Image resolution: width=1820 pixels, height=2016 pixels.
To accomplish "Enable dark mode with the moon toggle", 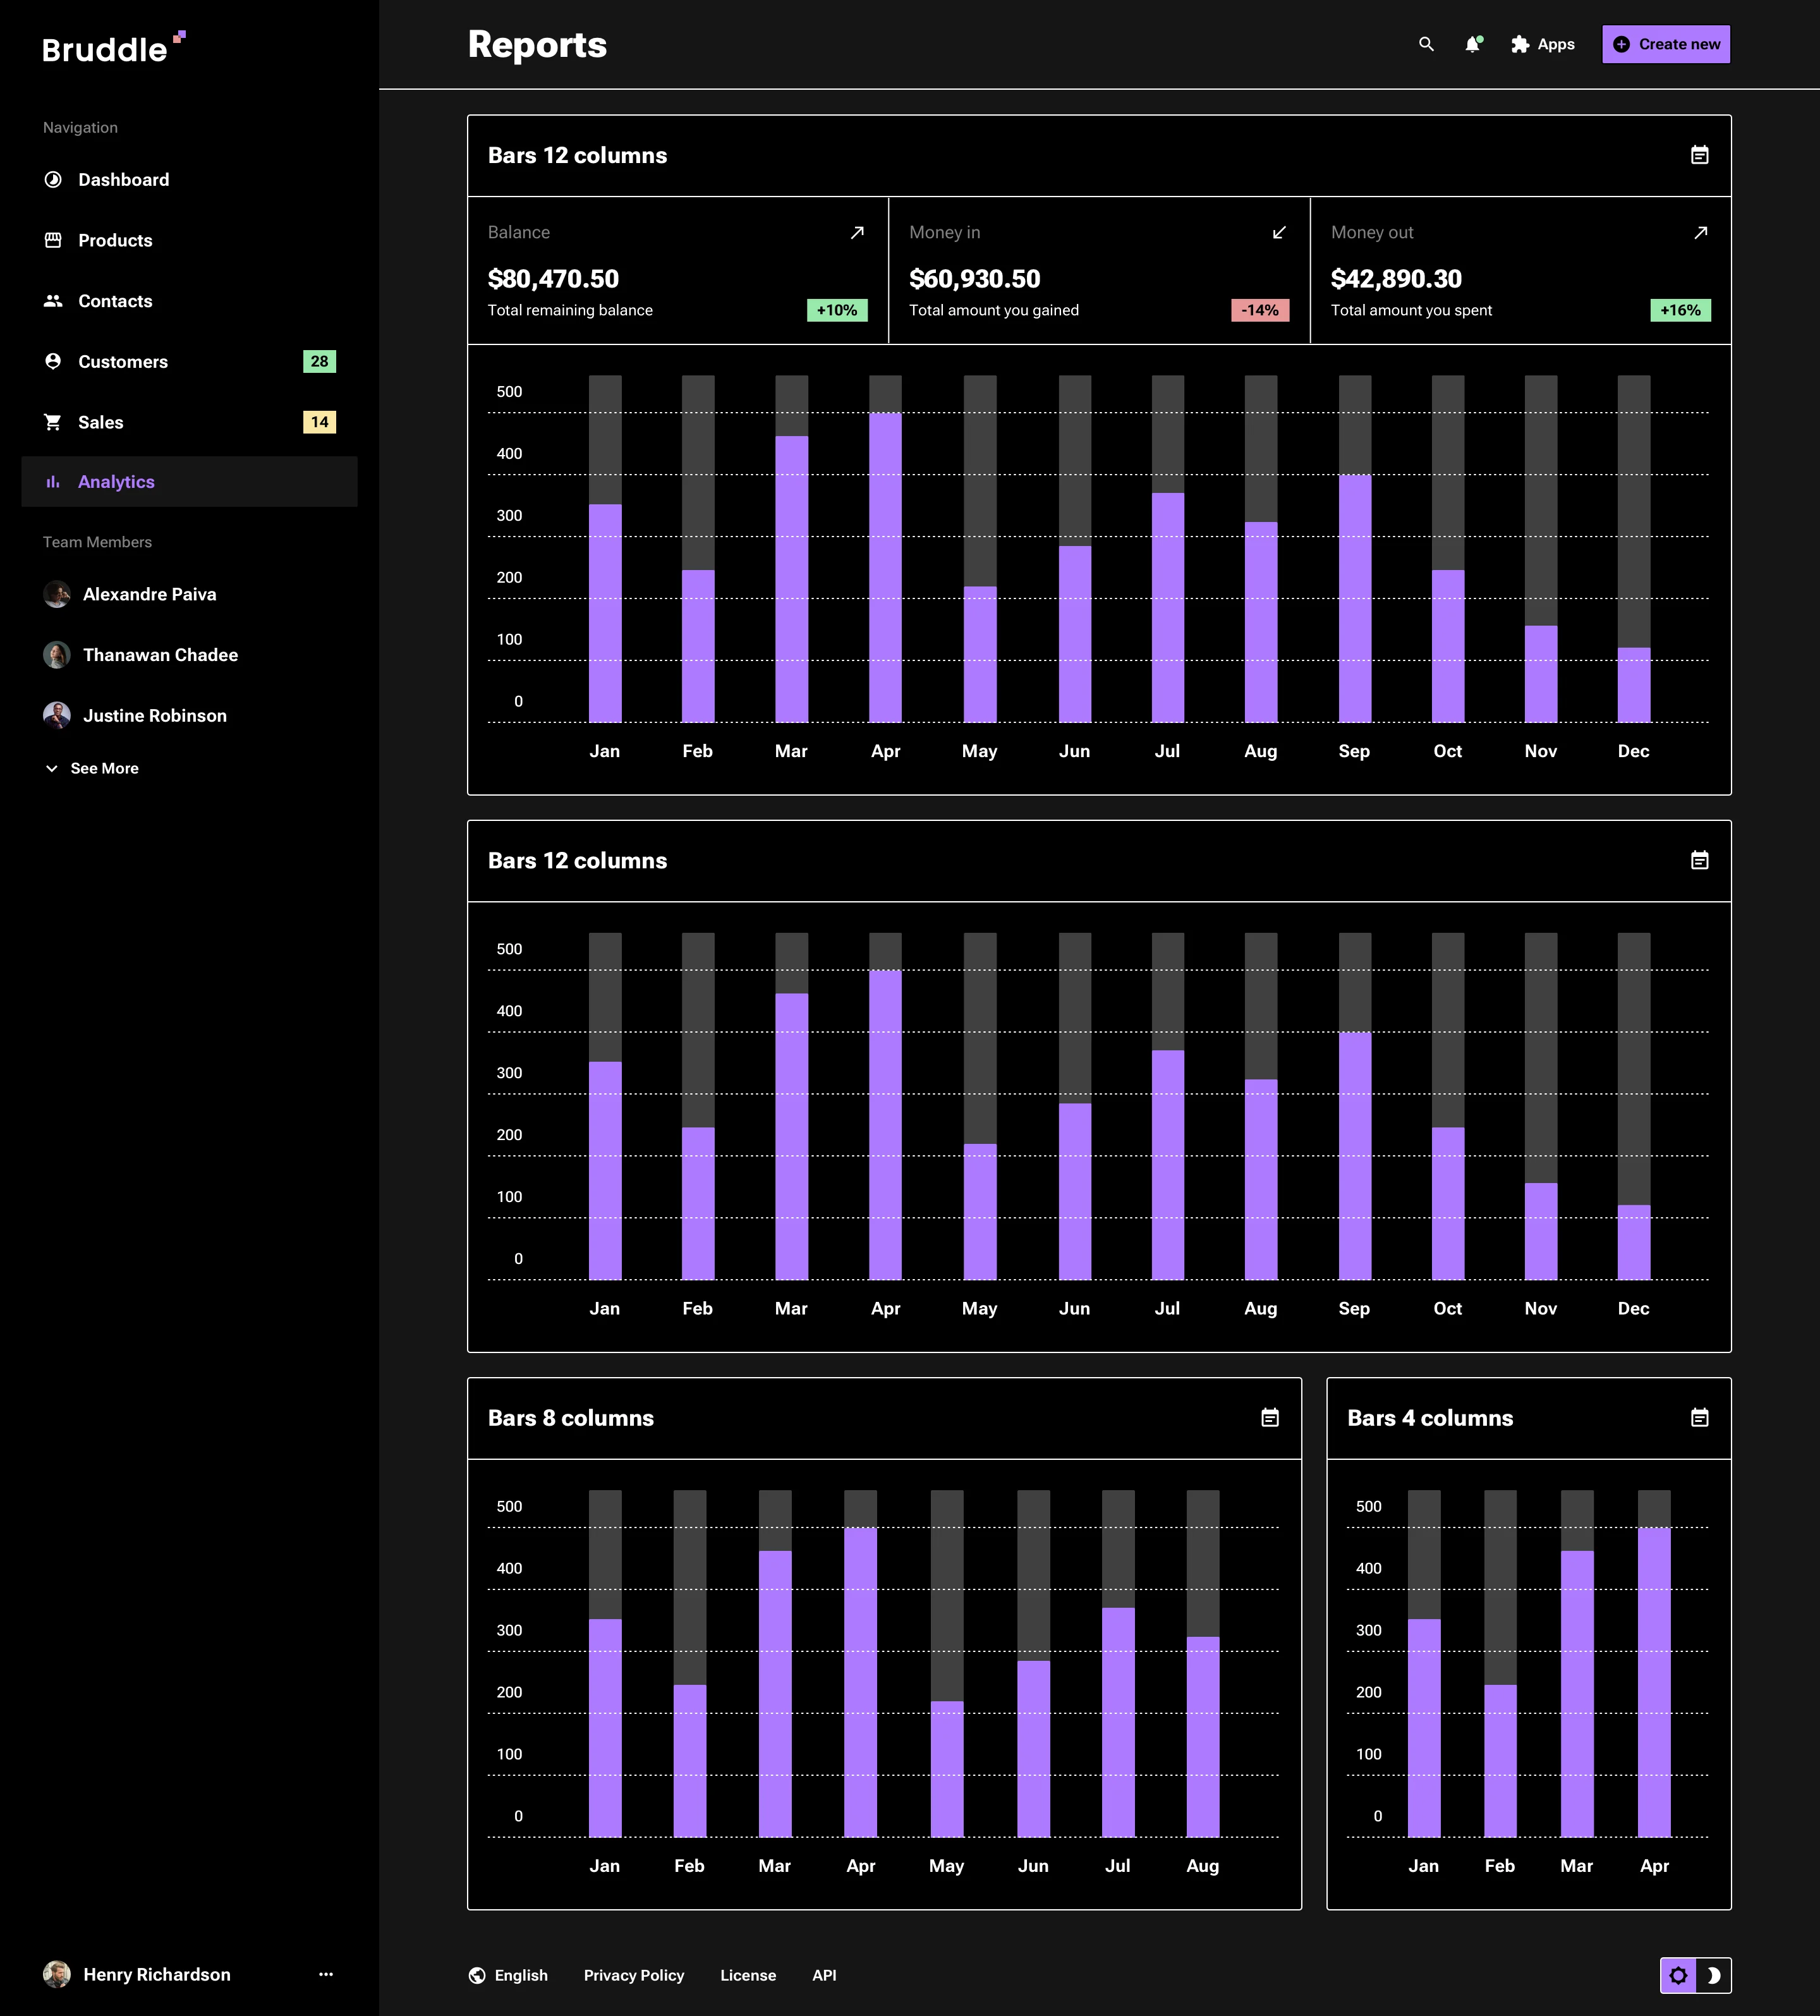I will pos(1714,1975).
